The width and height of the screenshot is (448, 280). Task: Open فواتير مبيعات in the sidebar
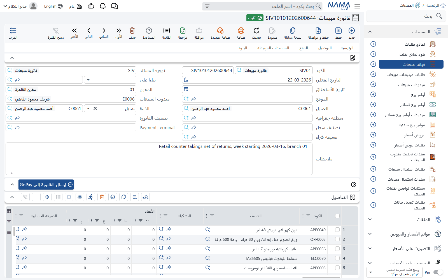tap(411, 64)
